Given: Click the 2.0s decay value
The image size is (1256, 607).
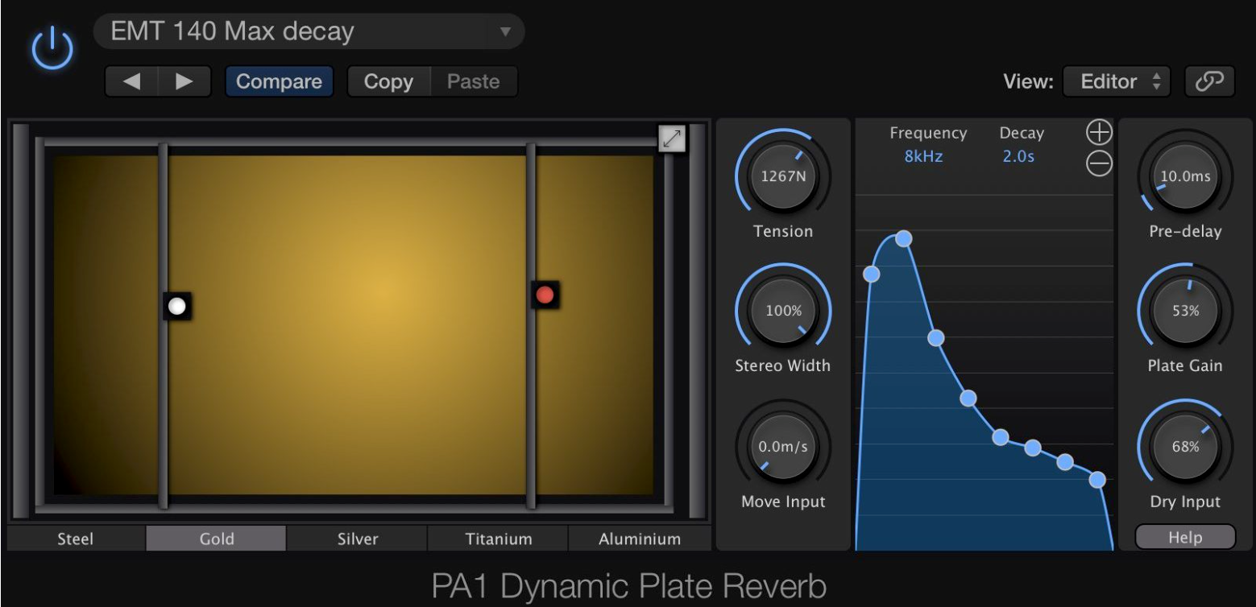Looking at the screenshot, I should [x=1018, y=157].
